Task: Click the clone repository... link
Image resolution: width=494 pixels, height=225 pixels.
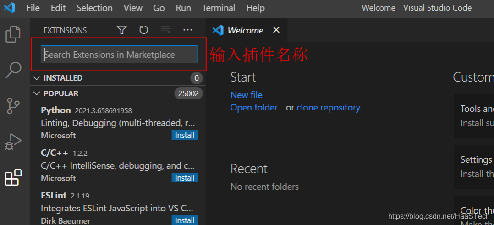Action: tap(331, 107)
